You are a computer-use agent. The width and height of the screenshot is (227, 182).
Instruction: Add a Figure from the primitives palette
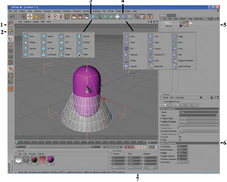[65, 54]
